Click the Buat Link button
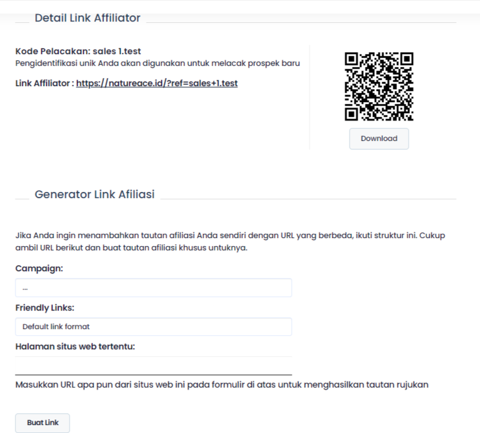Screen dimensions: 480x433 tap(42, 423)
